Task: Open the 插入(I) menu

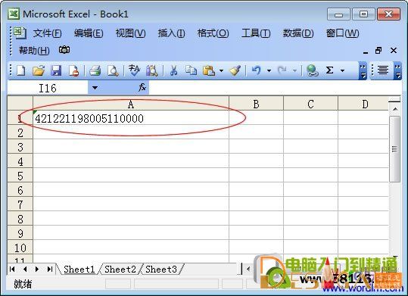Action: click(172, 33)
